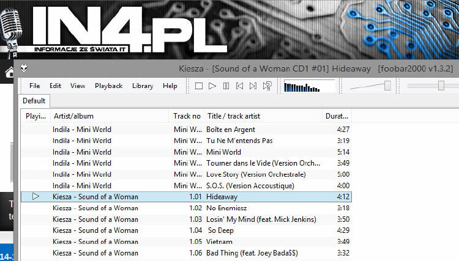
Task: Click Kiesza - Sound of a Woman in Vietnam row
Action: [x=95, y=241]
